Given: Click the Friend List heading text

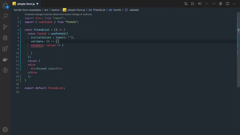Looking at the screenshot, I should [x=45, y=69].
